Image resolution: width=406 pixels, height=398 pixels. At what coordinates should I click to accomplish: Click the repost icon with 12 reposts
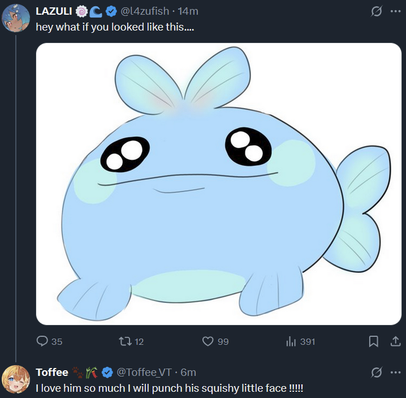(126, 341)
